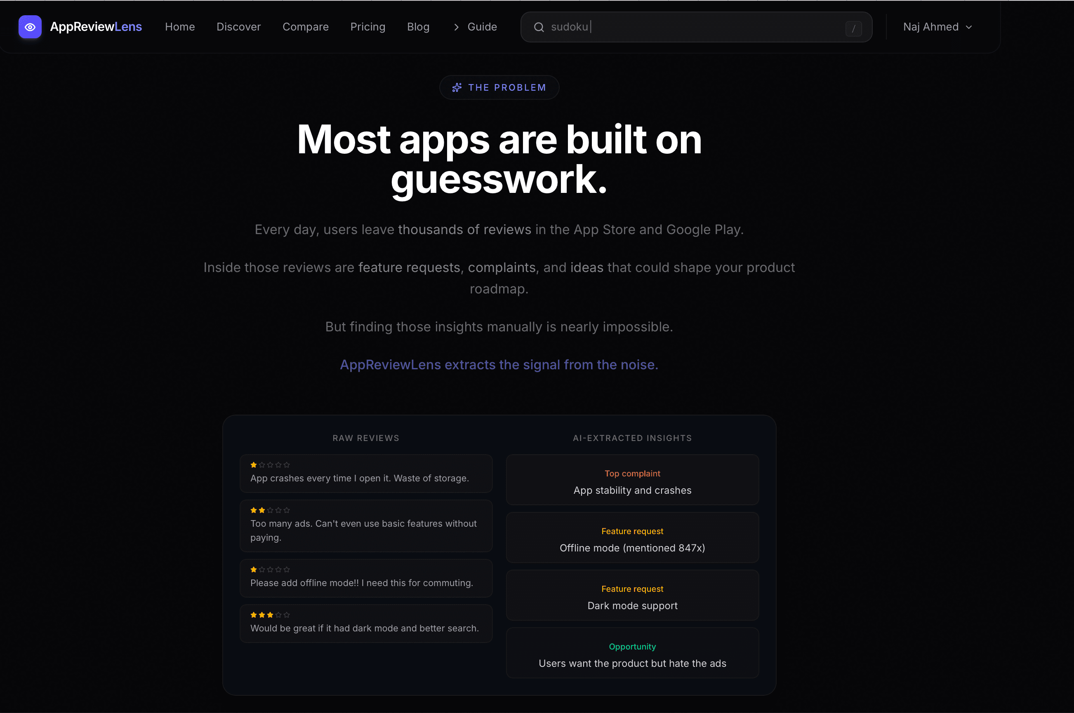Click the sparkle icon in THE PROBLEM badge
This screenshot has height=713, width=1074.
pos(457,87)
